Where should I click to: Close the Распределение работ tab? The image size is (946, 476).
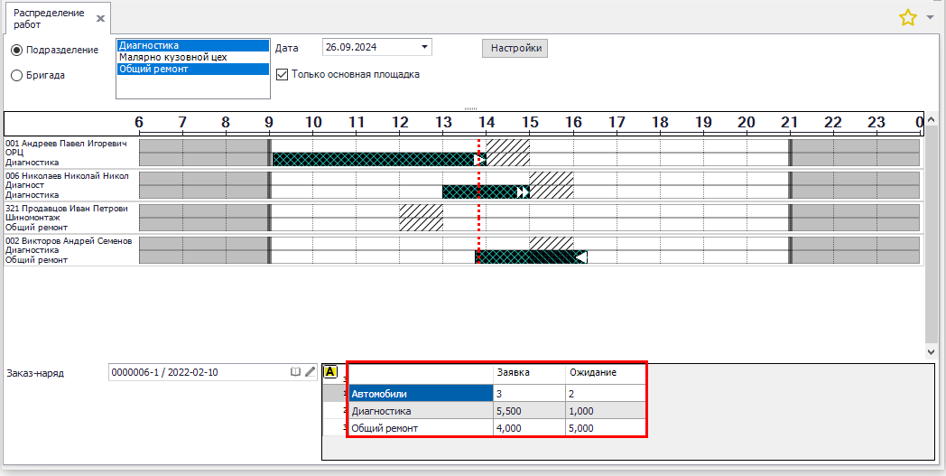point(100,19)
